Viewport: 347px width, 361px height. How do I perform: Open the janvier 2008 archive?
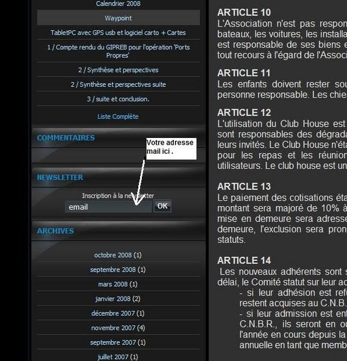(118, 299)
